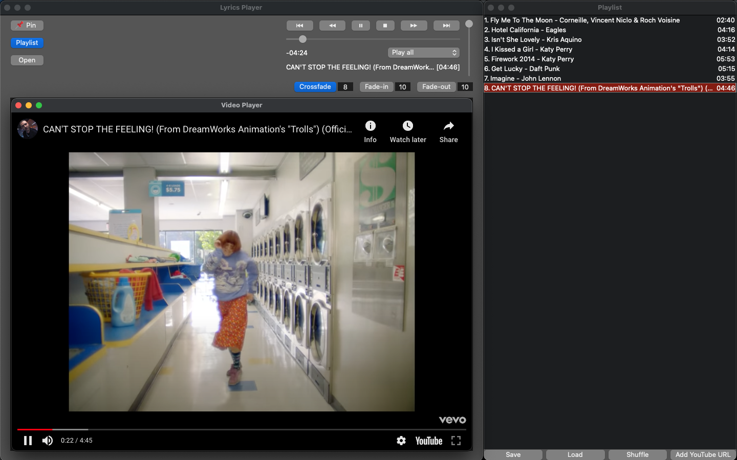The image size is (737, 460).
Task: Click the video title in YouTube header
Action: point(198,129)
